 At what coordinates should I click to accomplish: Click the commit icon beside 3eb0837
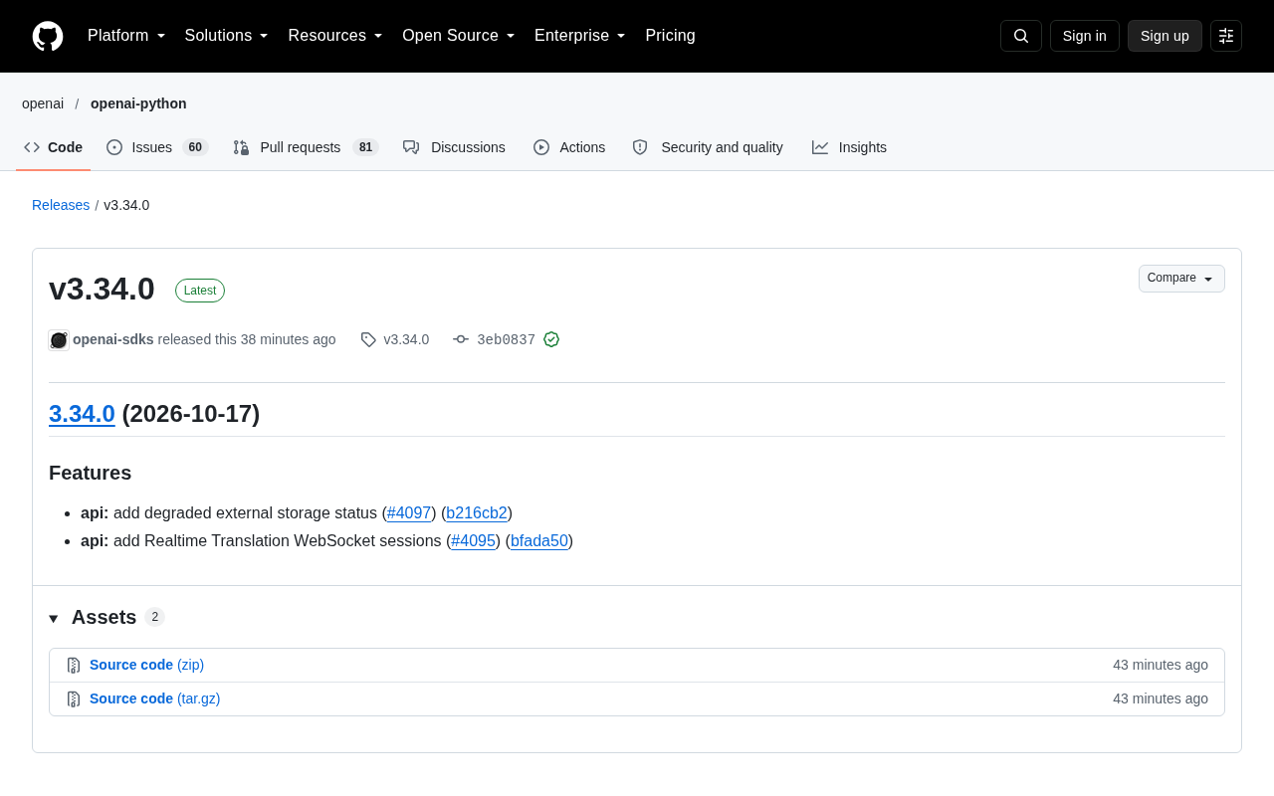[x=461, y=339]
